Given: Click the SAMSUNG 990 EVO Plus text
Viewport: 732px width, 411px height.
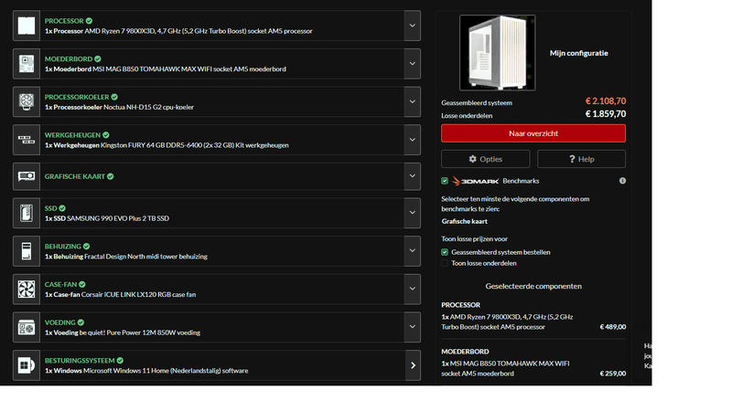Looking at the screenshot, I should (x=118, y=218).
